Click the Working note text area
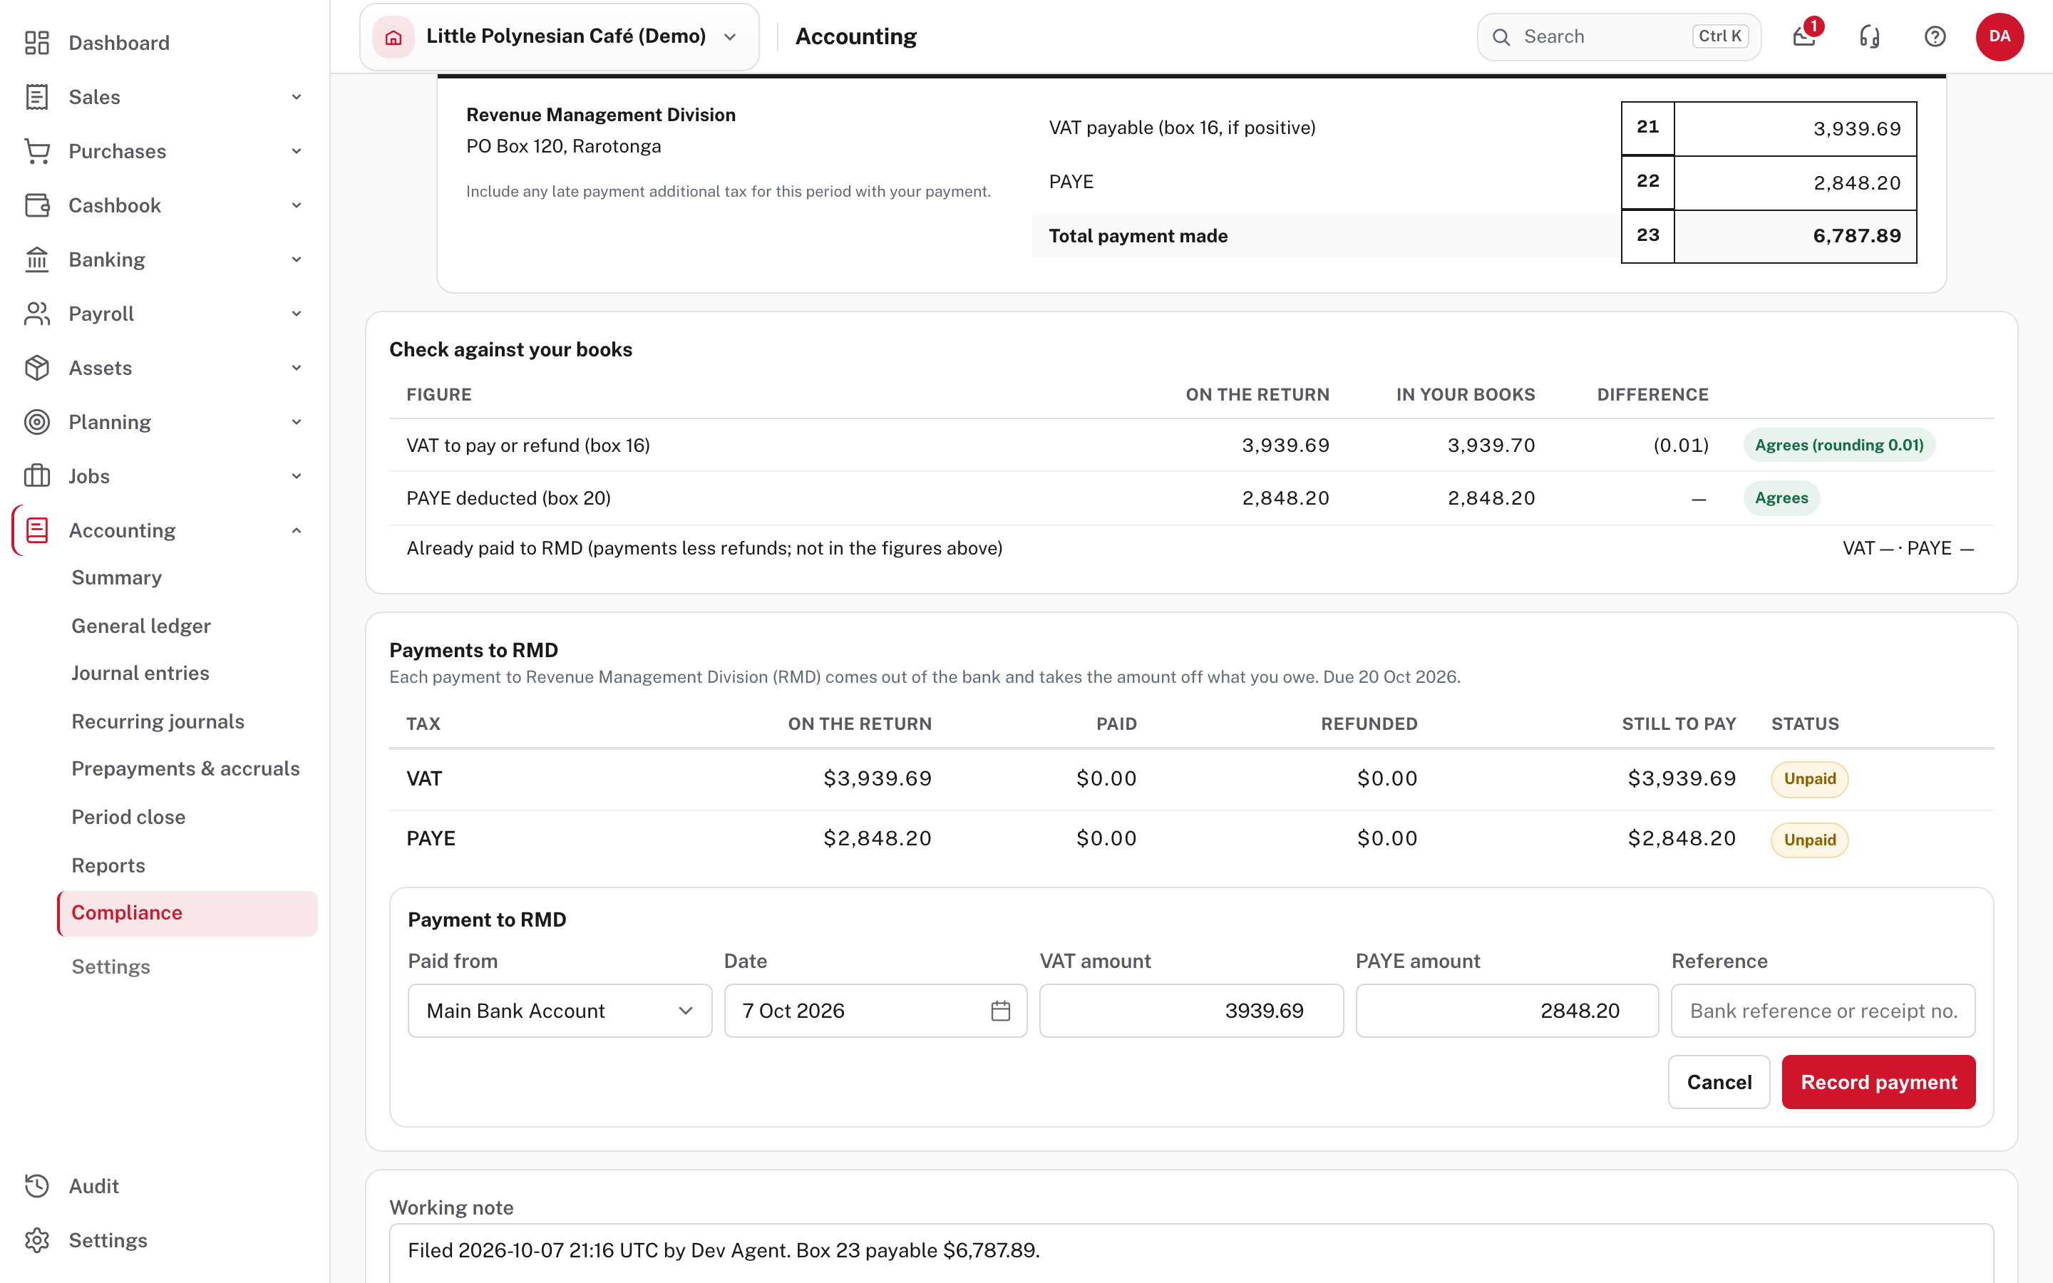The image size is (2053, 1283). pos(1191,1253)
